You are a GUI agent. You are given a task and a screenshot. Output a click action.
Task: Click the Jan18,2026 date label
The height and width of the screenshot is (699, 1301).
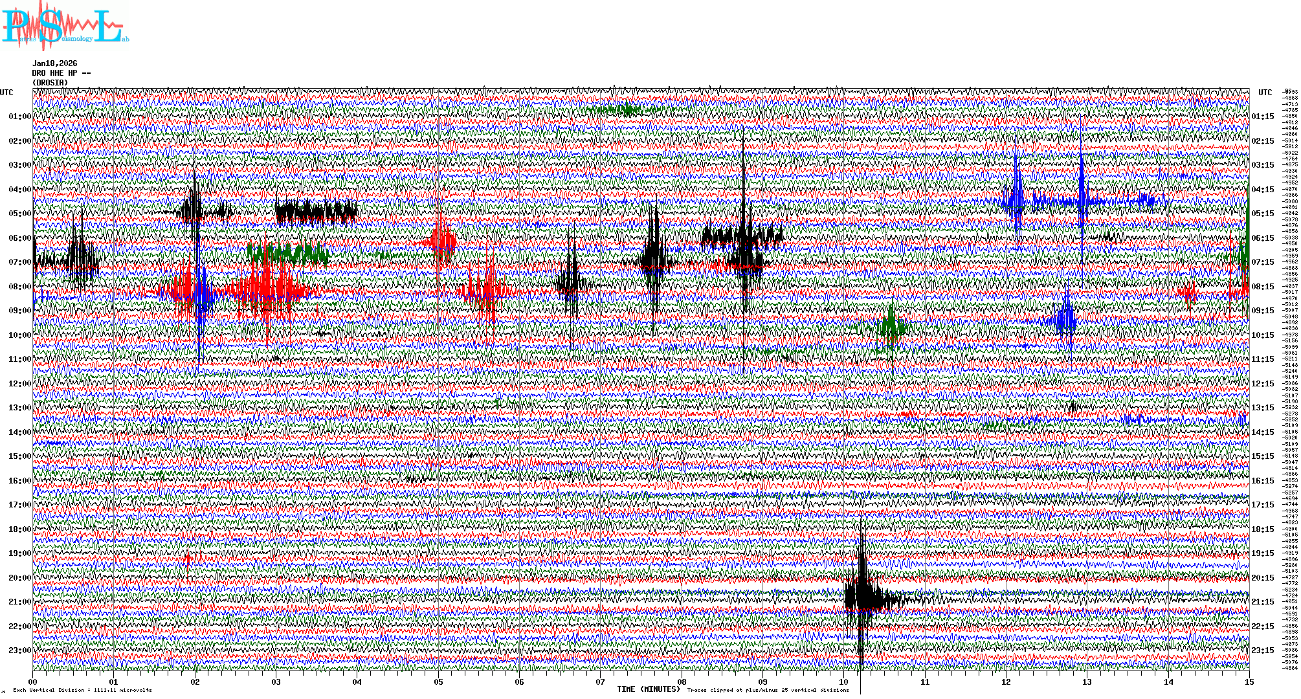pos(54,63)
